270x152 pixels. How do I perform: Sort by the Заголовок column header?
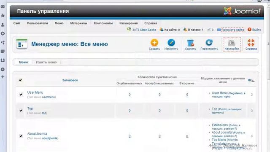(x=70, y=80)
